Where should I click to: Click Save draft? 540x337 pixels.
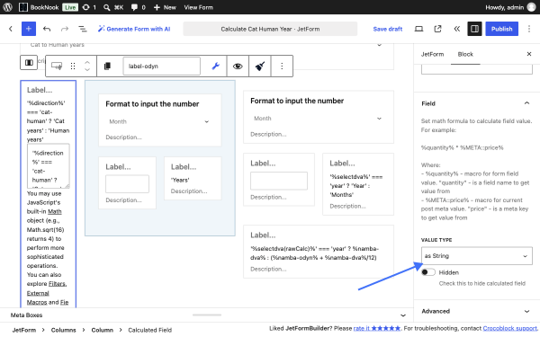[x=387, y=29]
